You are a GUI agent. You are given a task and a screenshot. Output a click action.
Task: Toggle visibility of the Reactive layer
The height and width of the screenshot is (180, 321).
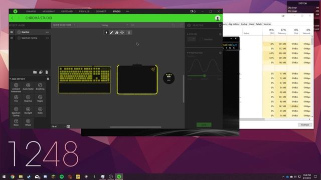12,32
